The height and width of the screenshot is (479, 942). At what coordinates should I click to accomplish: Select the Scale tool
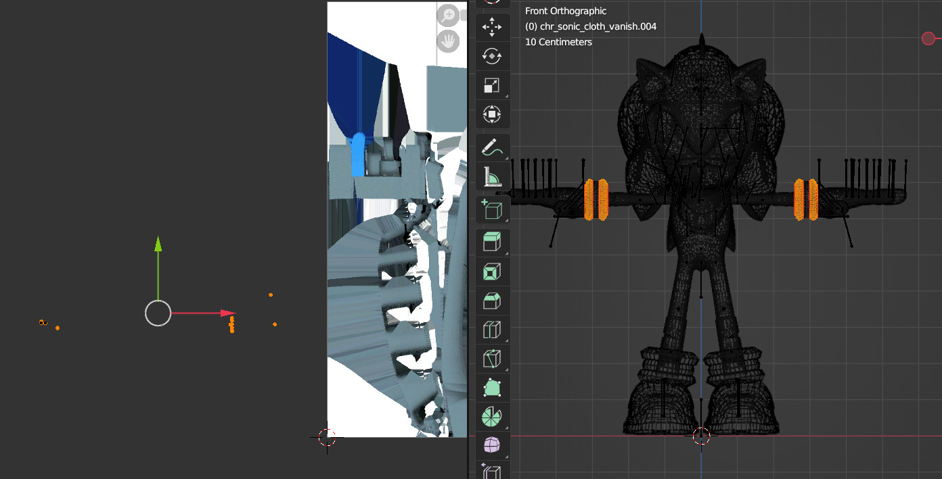492,84
